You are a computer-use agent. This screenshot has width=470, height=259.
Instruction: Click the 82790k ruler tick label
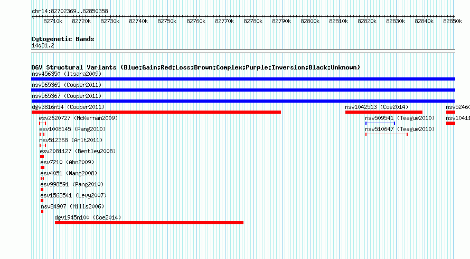(281, 21)
